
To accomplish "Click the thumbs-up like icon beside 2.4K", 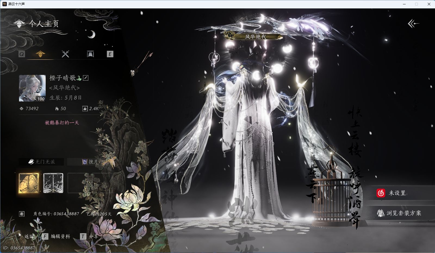I will (85, 109).
